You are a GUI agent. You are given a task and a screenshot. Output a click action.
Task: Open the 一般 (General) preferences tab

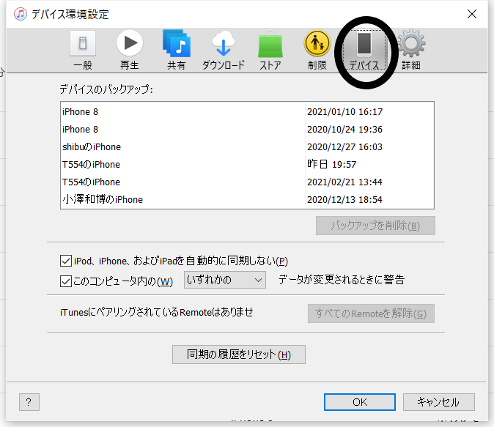[x=83, y=51]
